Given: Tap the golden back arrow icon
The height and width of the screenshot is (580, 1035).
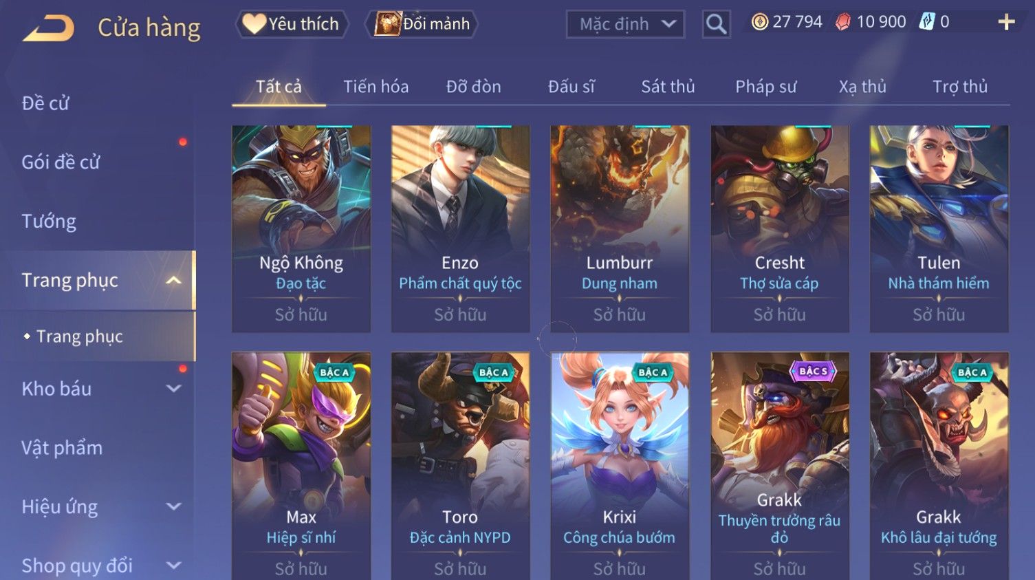Looking at the screenshot, I should coord(48,29).
